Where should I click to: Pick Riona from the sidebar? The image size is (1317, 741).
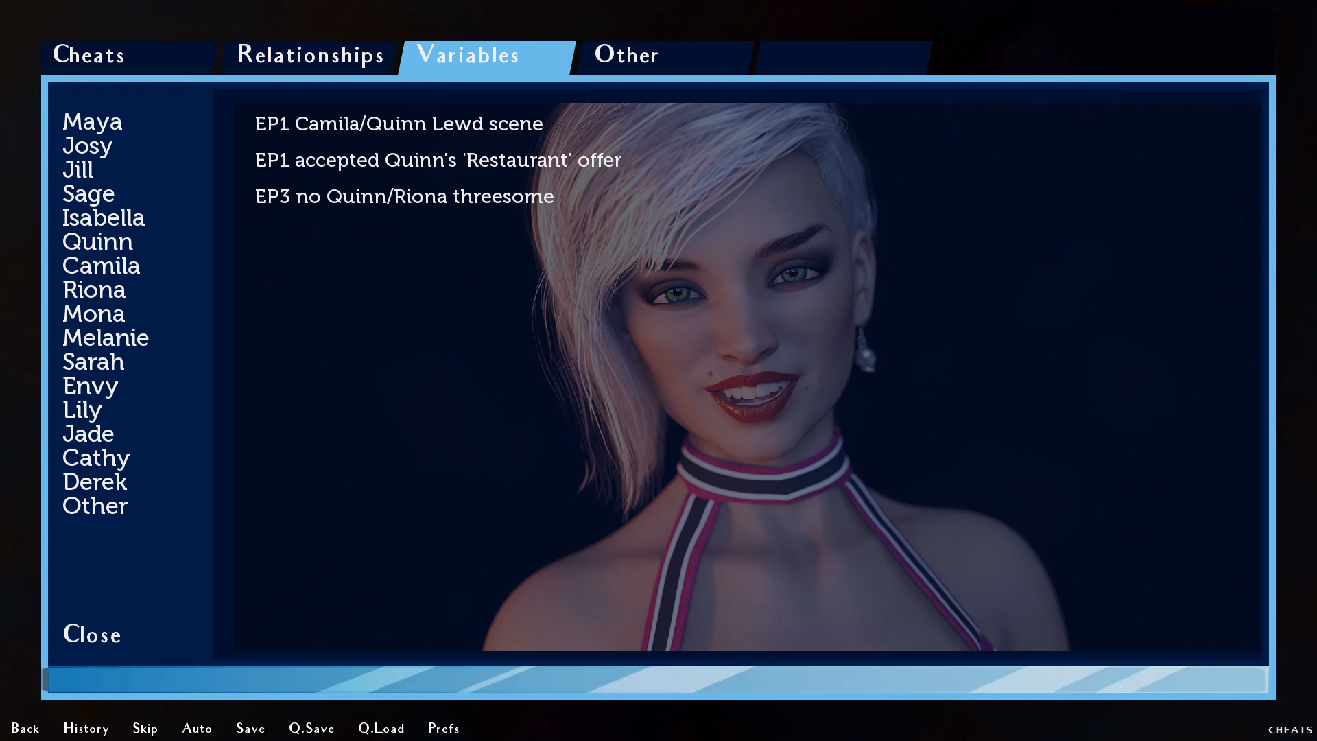(94, 290)
